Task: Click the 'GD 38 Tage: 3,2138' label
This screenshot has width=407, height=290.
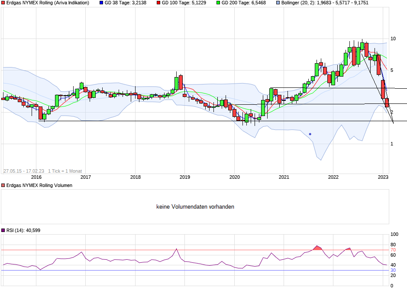Action: [x=126, y=3]
